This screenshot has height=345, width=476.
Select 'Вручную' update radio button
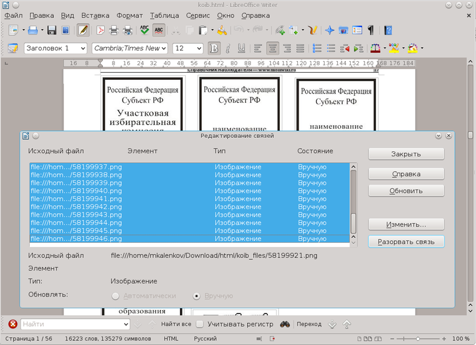tap(197, 296)
